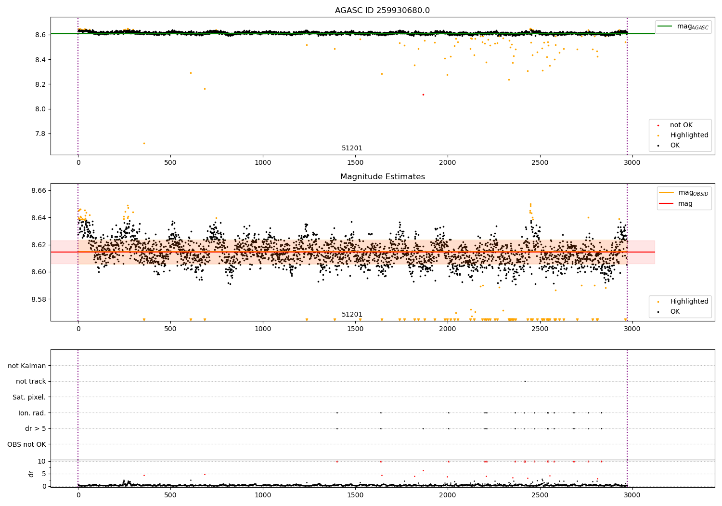Click the '51201' label in the AGASC plot

click(x=352, y=148)
